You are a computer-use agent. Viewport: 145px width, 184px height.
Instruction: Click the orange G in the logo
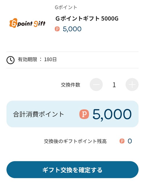[x=13, y=23]
